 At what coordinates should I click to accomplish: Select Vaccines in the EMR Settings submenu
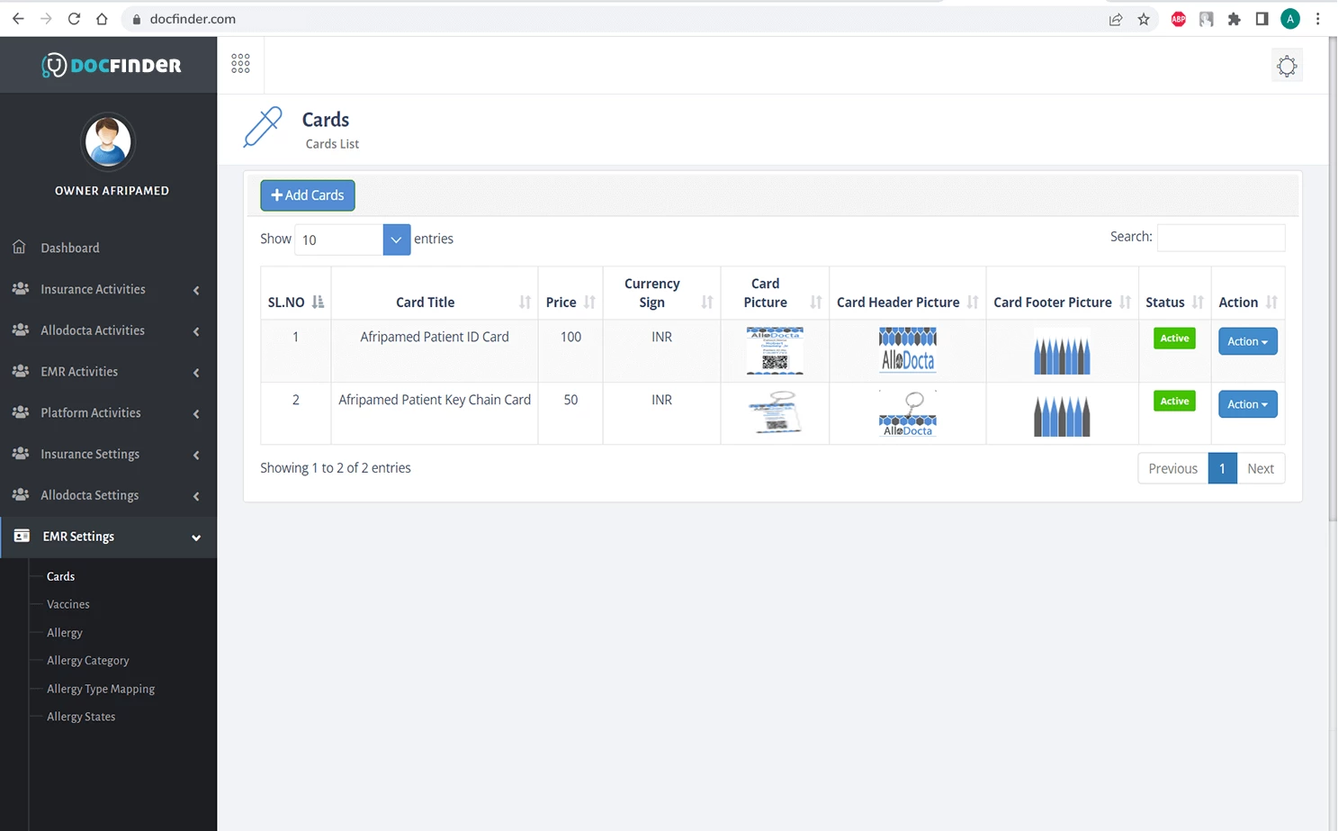click(x=67, y=604)
